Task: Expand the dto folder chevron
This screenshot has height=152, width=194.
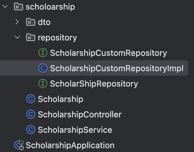Action: 17,22
